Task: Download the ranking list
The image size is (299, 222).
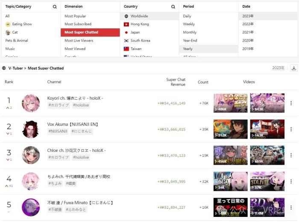Action: (x=294, y=68)
